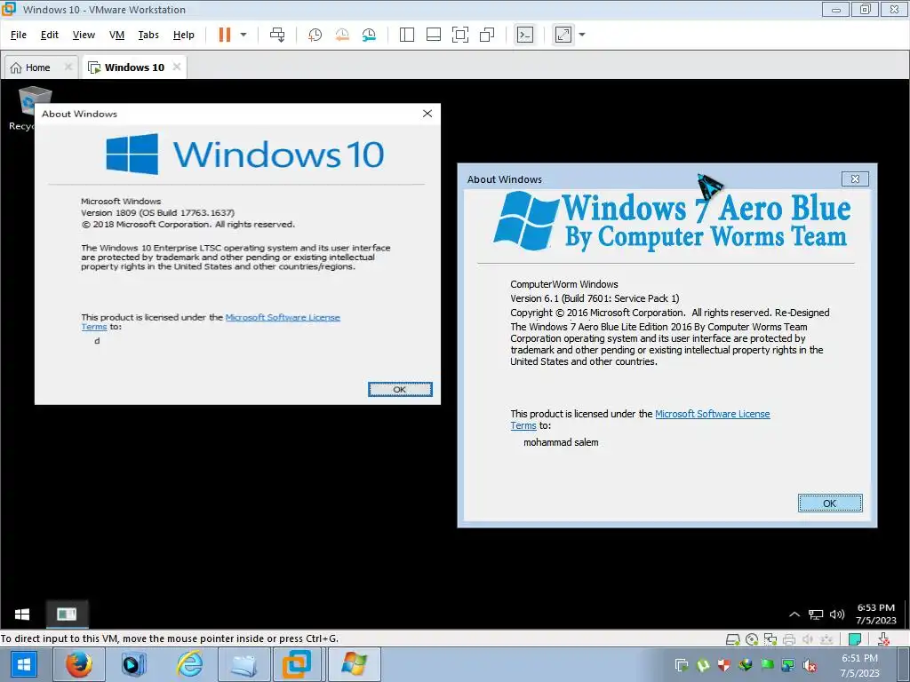Click the stretch guest display icon
910x682 pixels.
click(563, 35)
